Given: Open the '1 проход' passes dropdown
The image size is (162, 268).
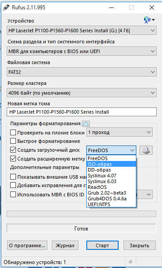Looking at the screenshot, I should click(120, 132).
